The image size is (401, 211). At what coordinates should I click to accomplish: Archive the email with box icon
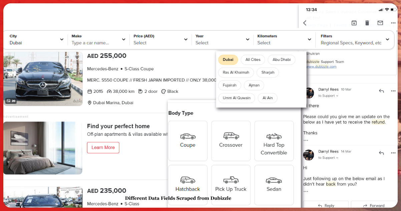pos(354,23)
